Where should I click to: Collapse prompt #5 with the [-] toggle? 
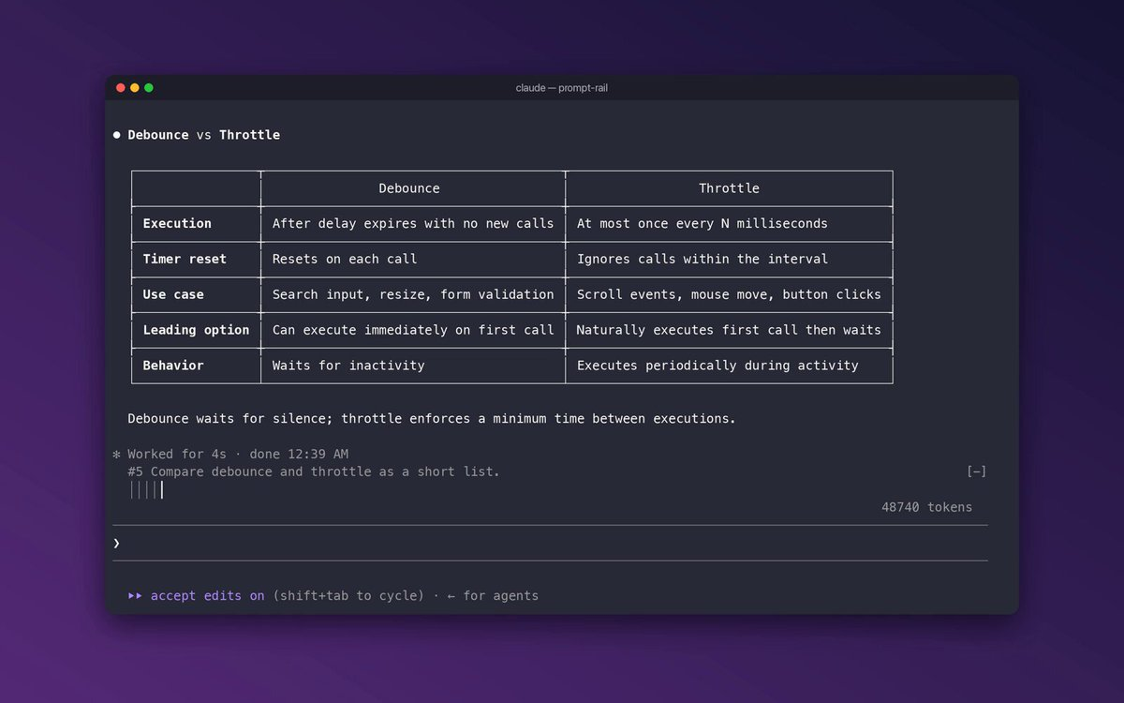[976, 471]
